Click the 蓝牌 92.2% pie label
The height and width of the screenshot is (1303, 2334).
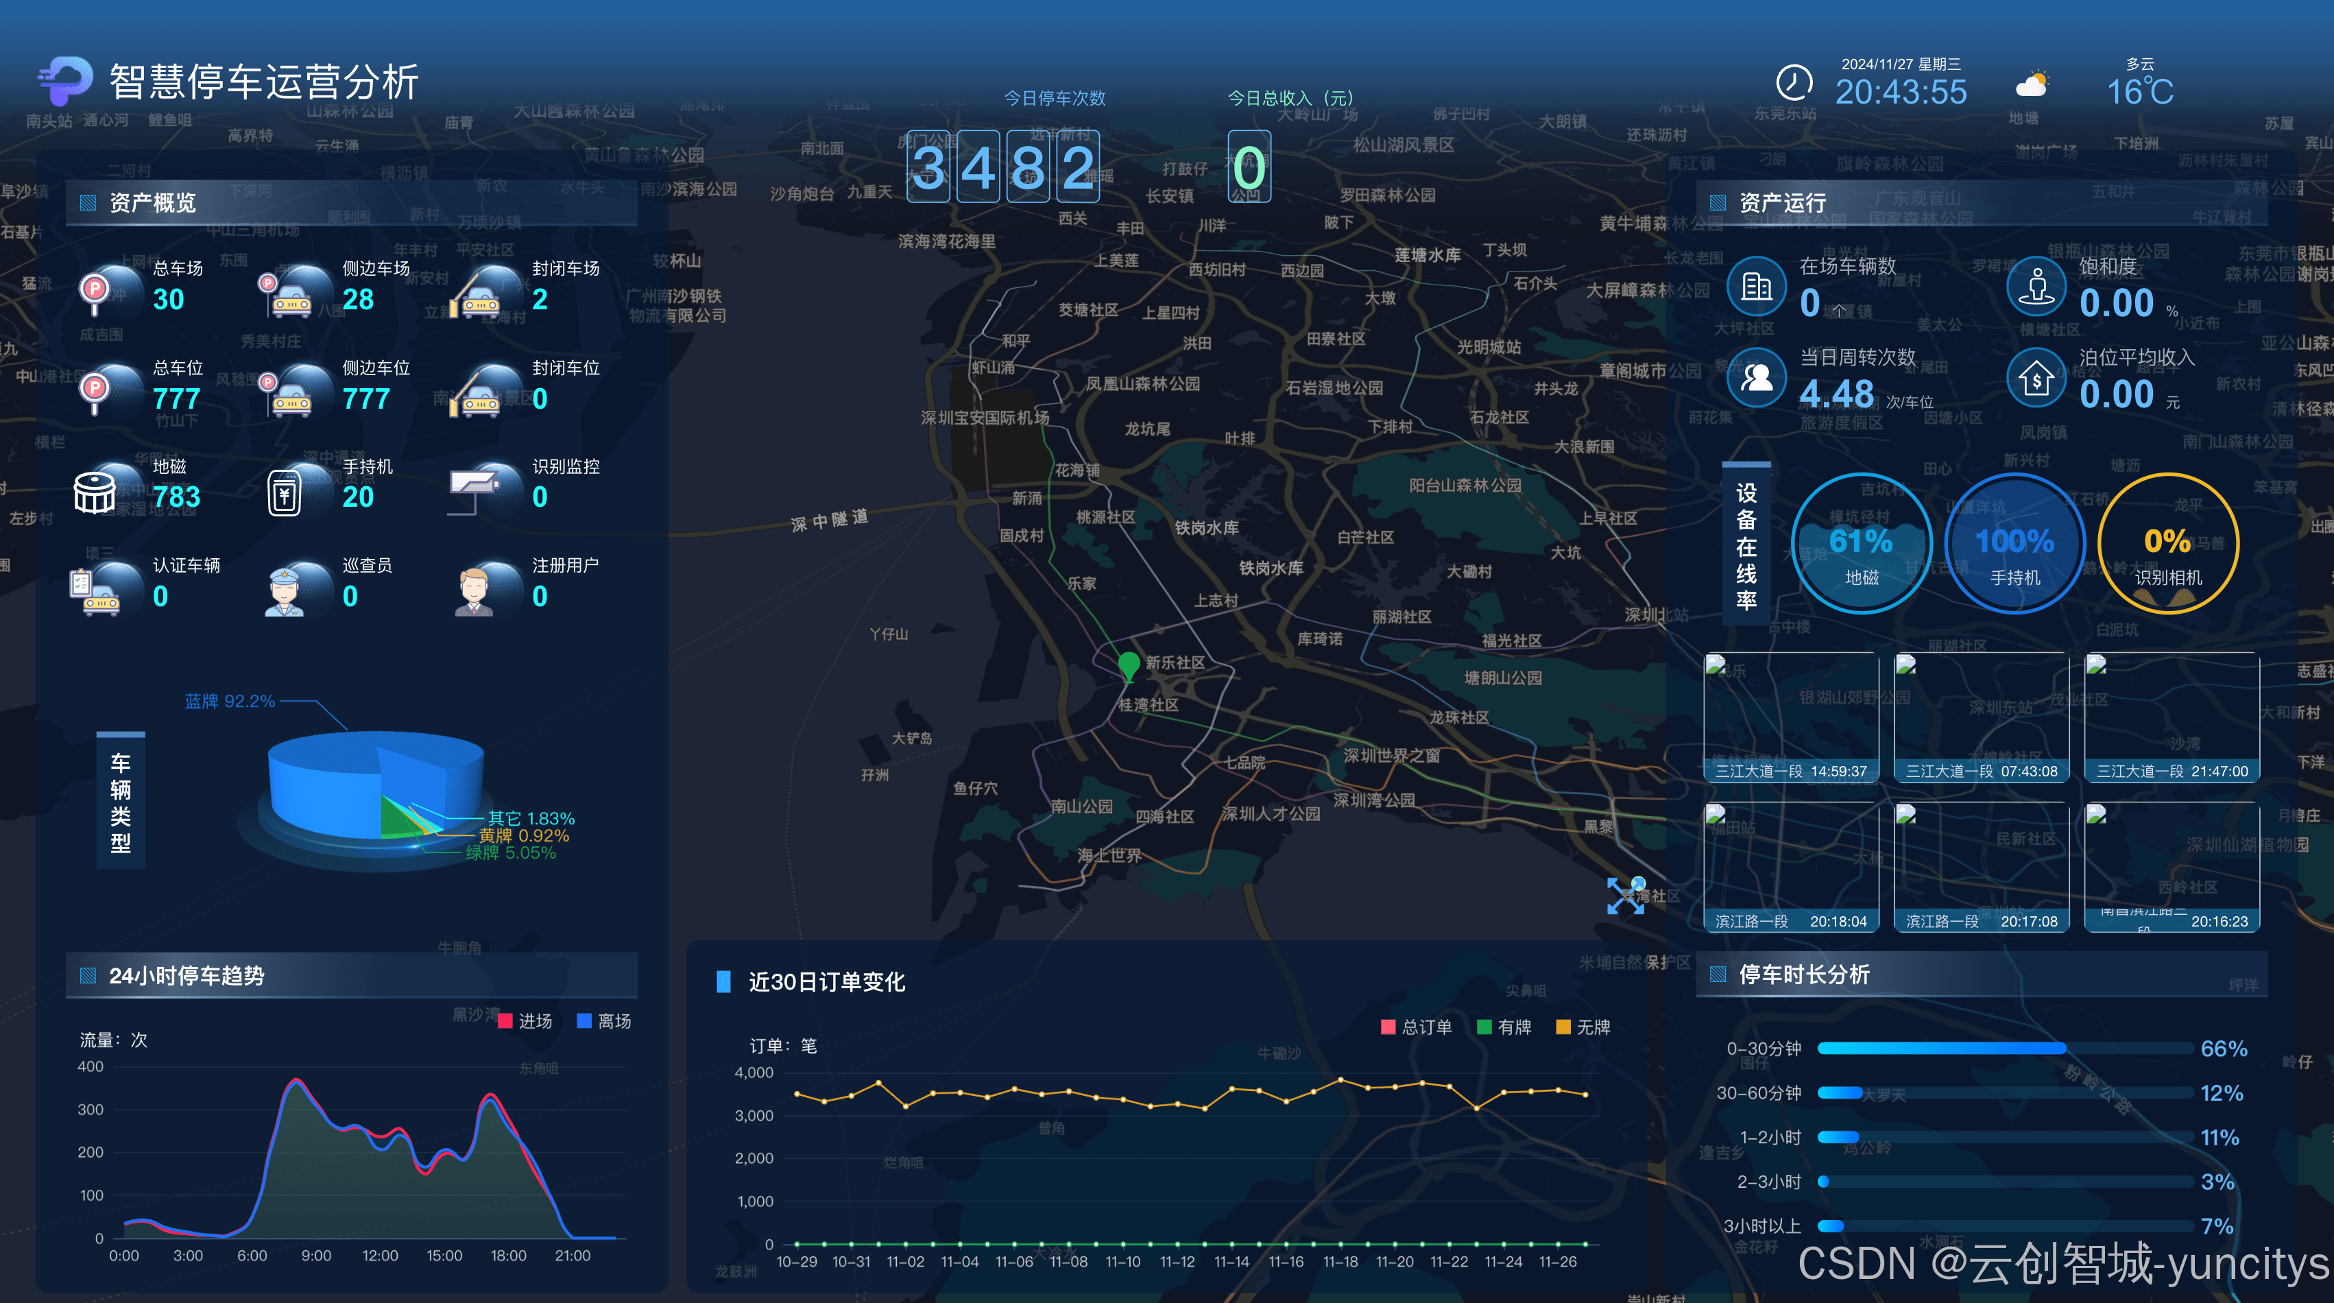(x=230, y=702)
